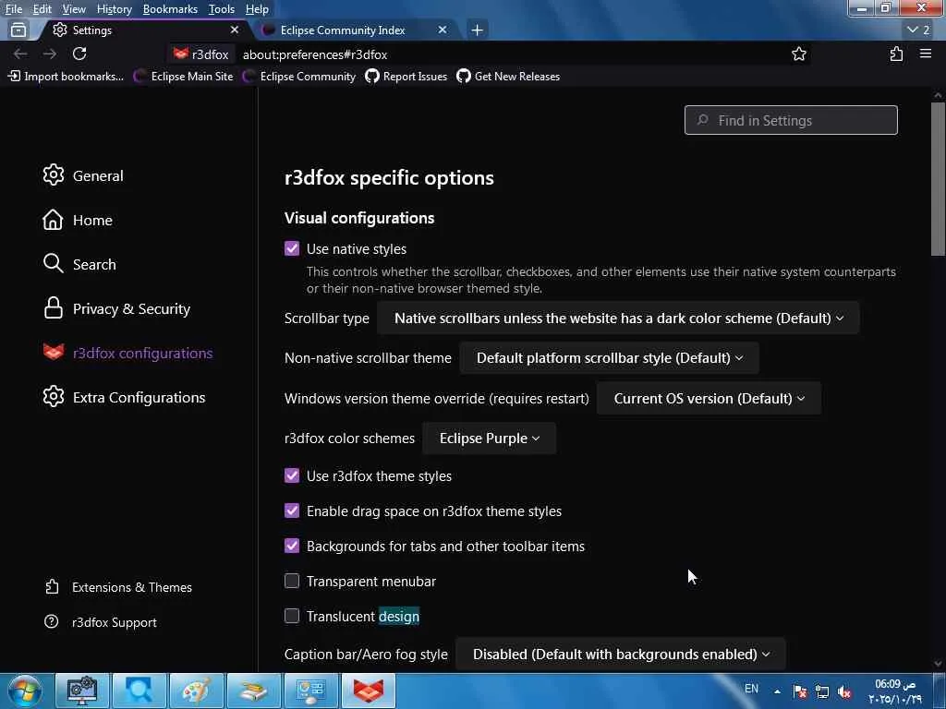The height and width of the screenshot is (709, 946).
Task: Open Non-native scrollbar theme dropdown
Action: 610,357
